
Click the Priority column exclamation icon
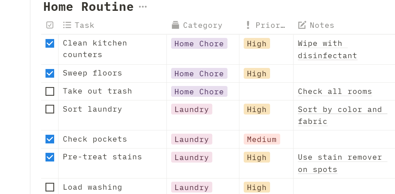click(248, 25)
